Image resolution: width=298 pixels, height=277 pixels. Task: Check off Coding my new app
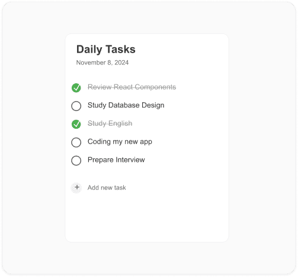click(76, 142)
